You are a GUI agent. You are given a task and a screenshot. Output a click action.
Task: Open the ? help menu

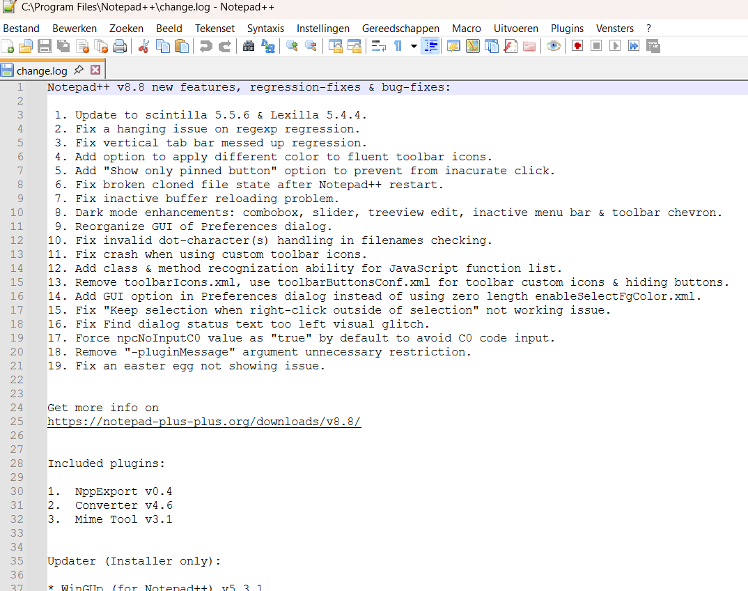click(648, 29)
